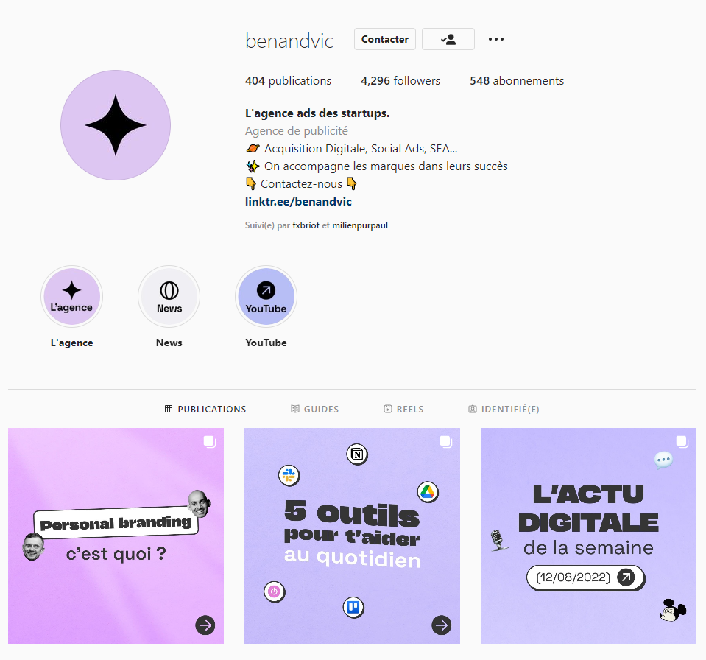The height and width of the screenshot is (660, 706).
Task: Switch to the Guides tab
Action: pyautogui.click(x=315, y=409)
